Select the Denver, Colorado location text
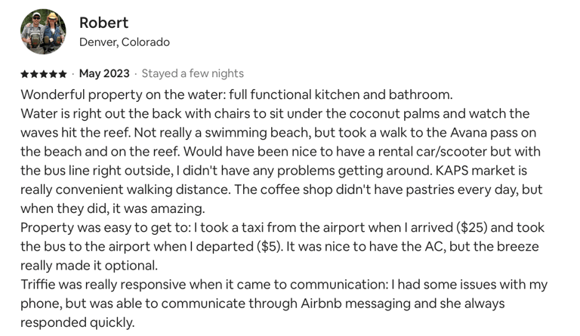580x336 pixels. pyautogui.click(x=125, y=42)
